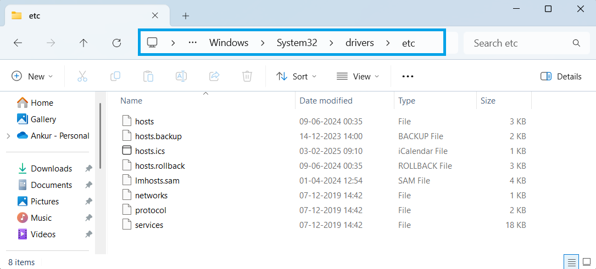
Task: Switch to details list view in status bar
Action: (571, 262)
